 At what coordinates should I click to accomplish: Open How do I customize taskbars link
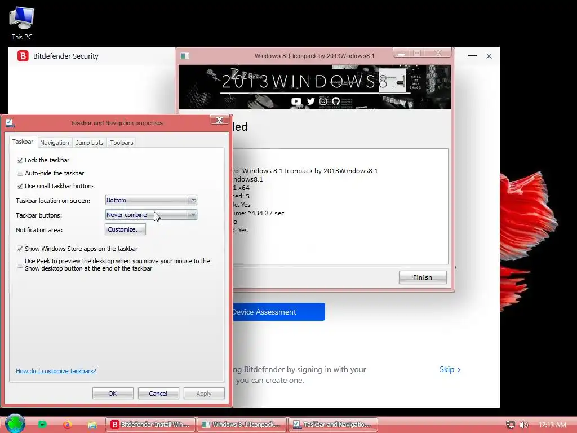tap(56, 371)
